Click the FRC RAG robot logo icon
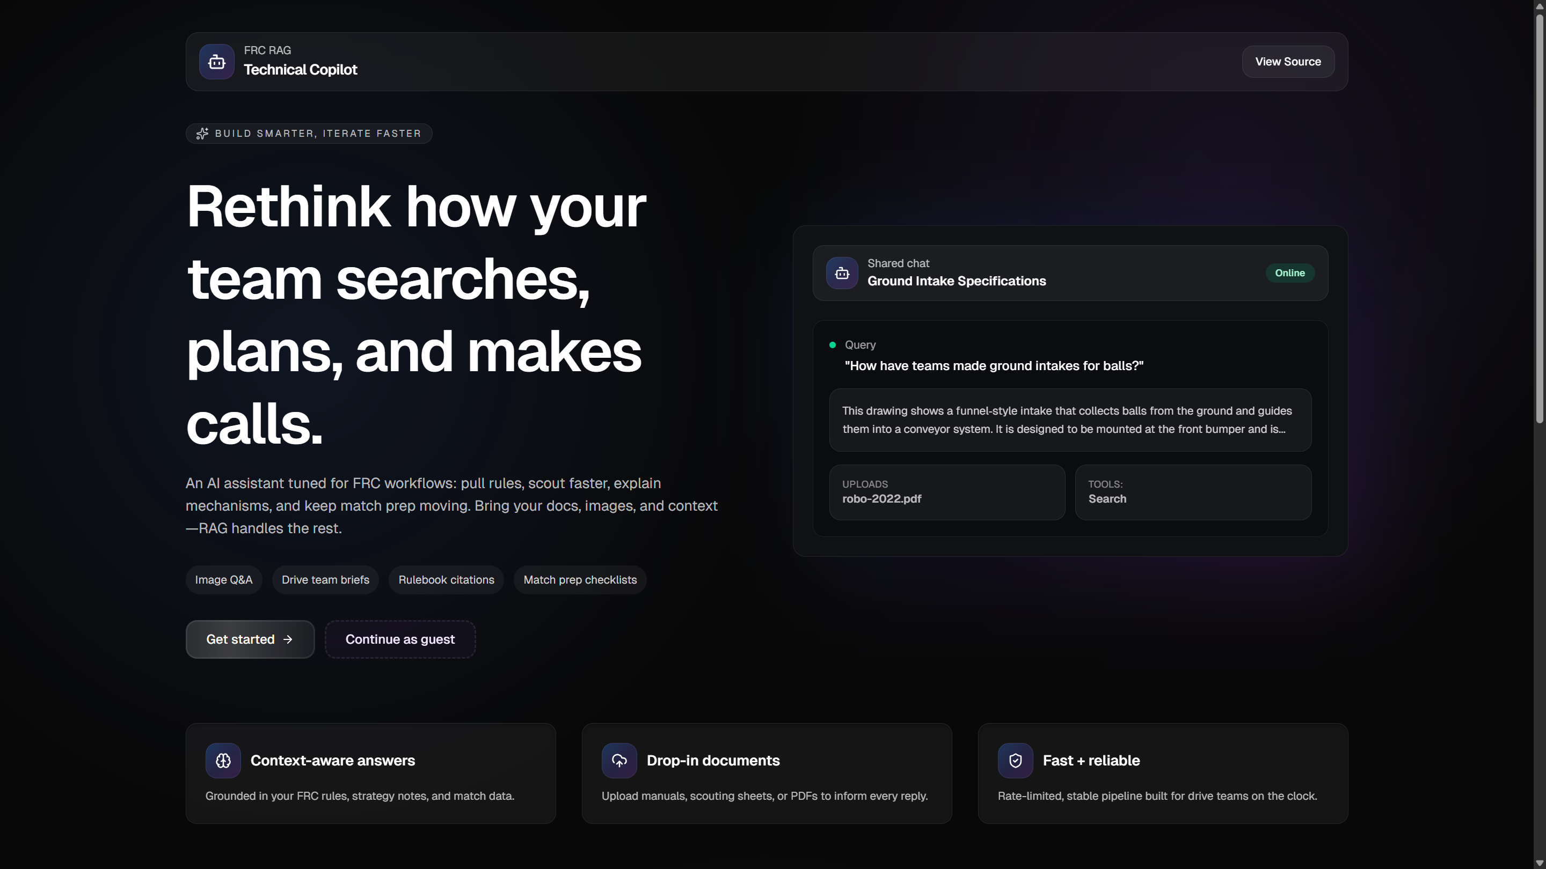Screen dimensions: 1546x869 (217, 62)
